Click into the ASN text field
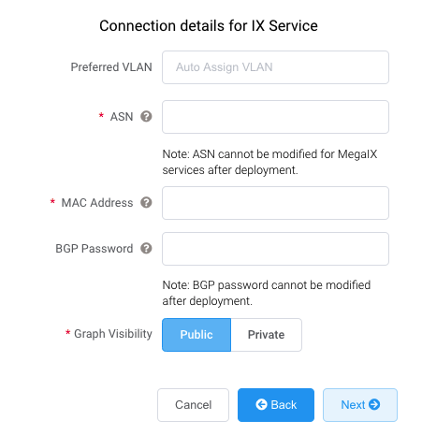Image resolution: width=422 pixels, height=435 pixels. coord(275,117)
